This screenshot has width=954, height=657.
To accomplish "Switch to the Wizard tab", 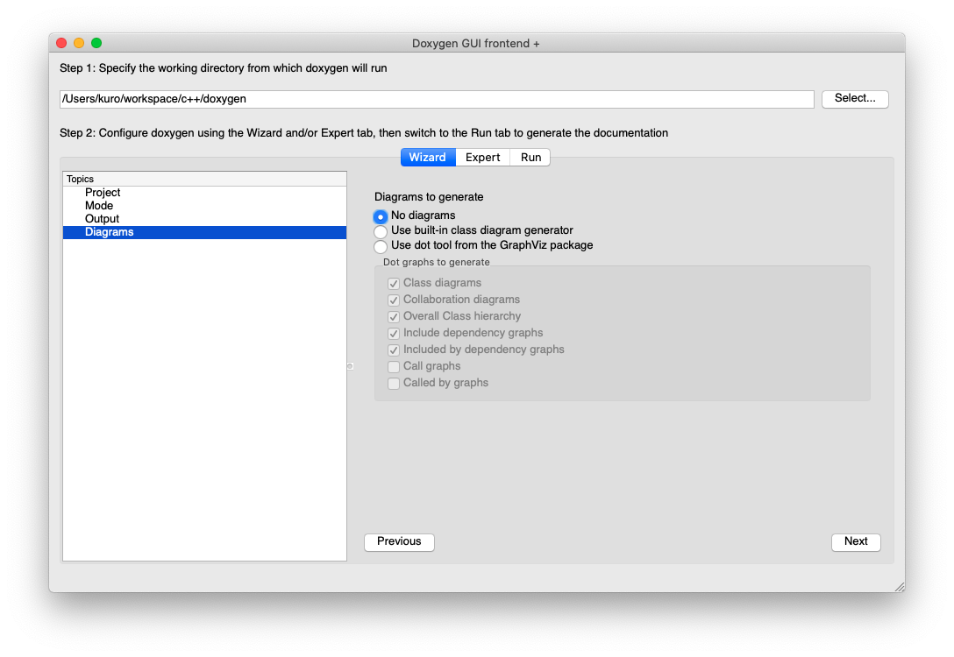I will [x=428, y=158].
